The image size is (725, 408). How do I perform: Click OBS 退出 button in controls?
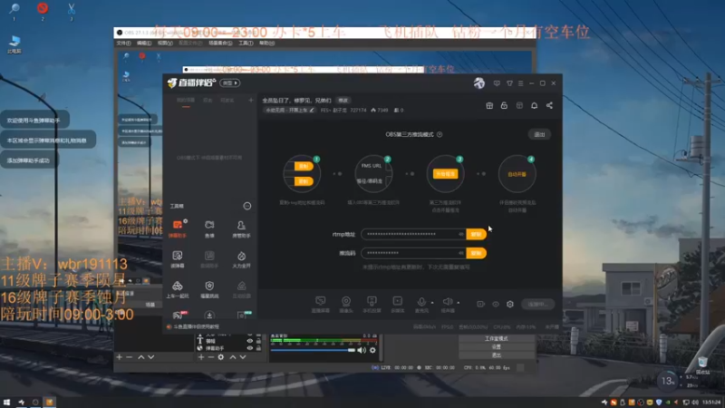click(x=497, y=355)
